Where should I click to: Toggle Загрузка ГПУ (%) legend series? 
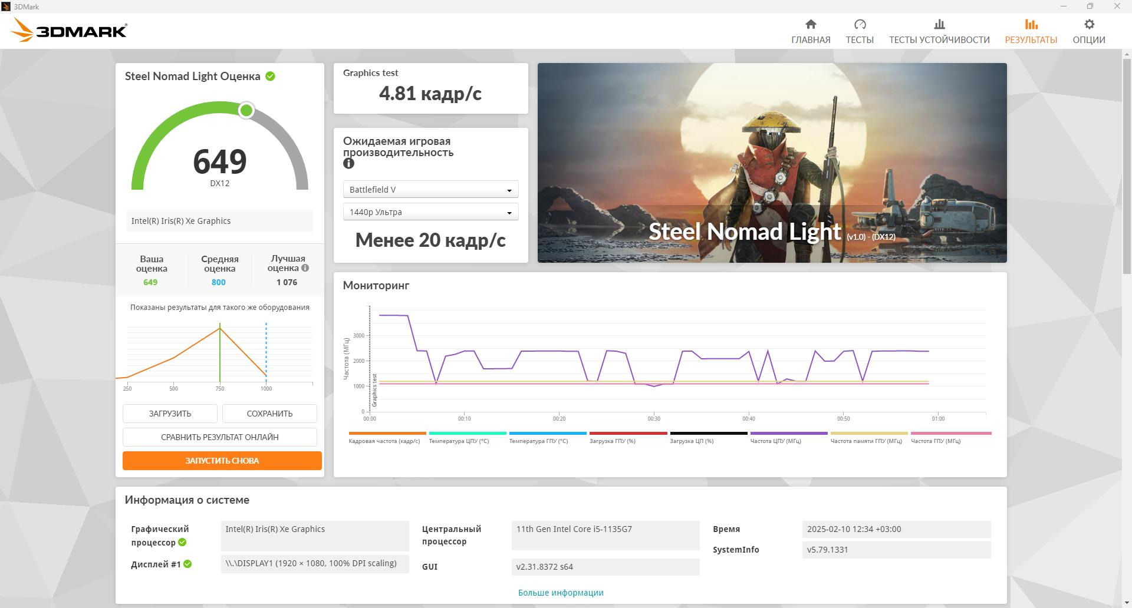click(628, 437)
